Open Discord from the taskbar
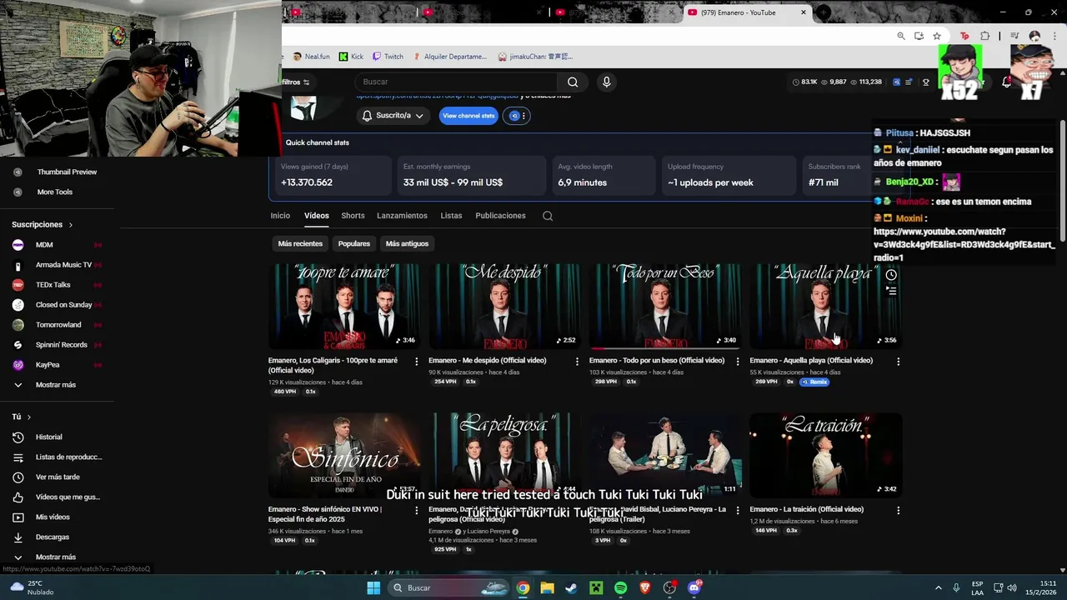This screenshot has width=1067, height=600. [694, 587]
